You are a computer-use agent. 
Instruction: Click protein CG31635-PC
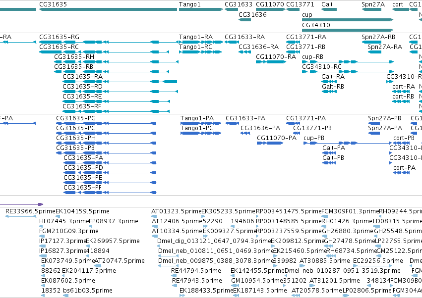76,128
